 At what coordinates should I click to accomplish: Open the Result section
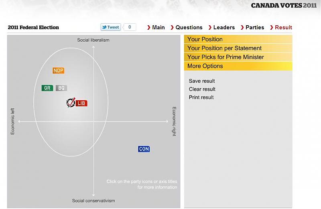(281, 27)
